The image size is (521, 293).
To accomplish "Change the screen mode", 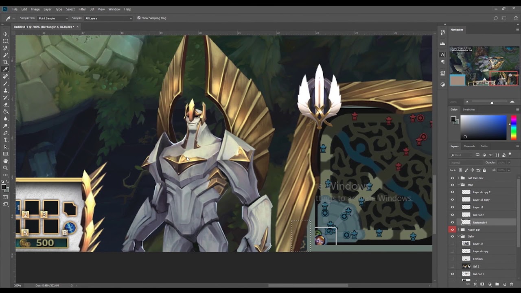I will (6, 204).
